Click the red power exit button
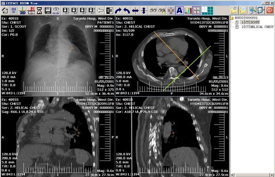 point(270,10)
